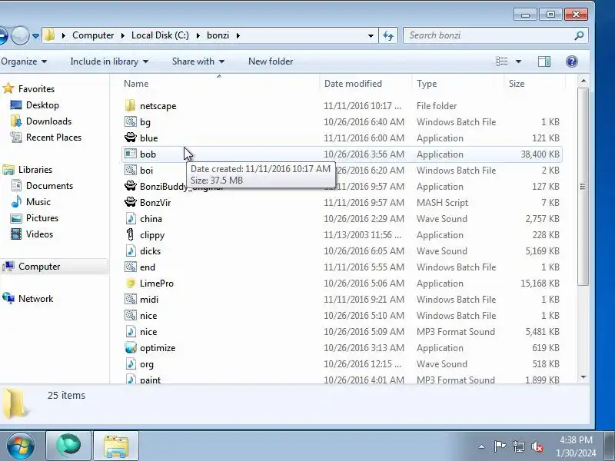Click the midi batch file icon
The image size is (615, 461).
click(130, 299)
